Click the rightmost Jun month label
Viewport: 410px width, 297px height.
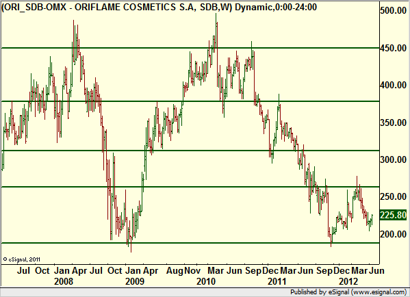tap(376, 270)
